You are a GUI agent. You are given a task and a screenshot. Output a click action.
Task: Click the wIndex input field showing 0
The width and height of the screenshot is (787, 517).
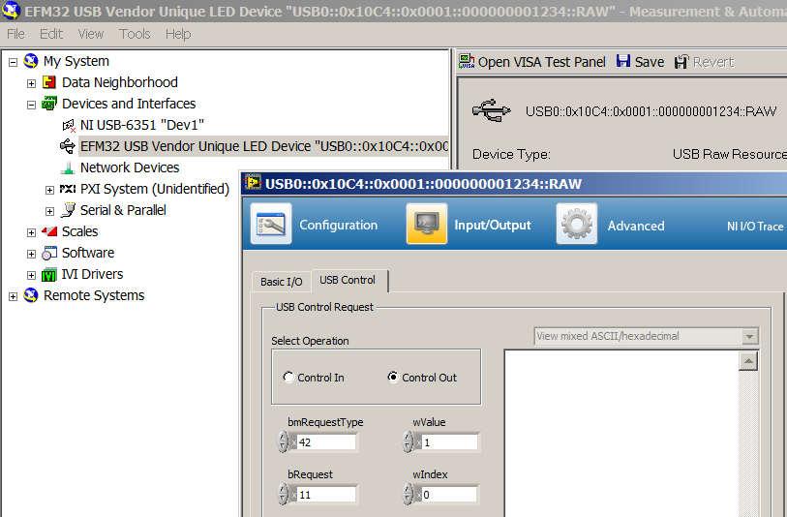click(449, 495)
